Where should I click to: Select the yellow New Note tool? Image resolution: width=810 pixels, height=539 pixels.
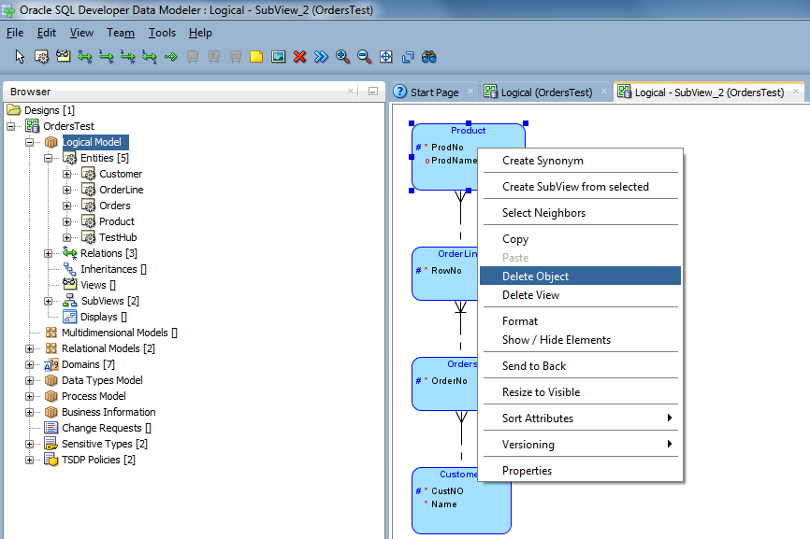256,57
